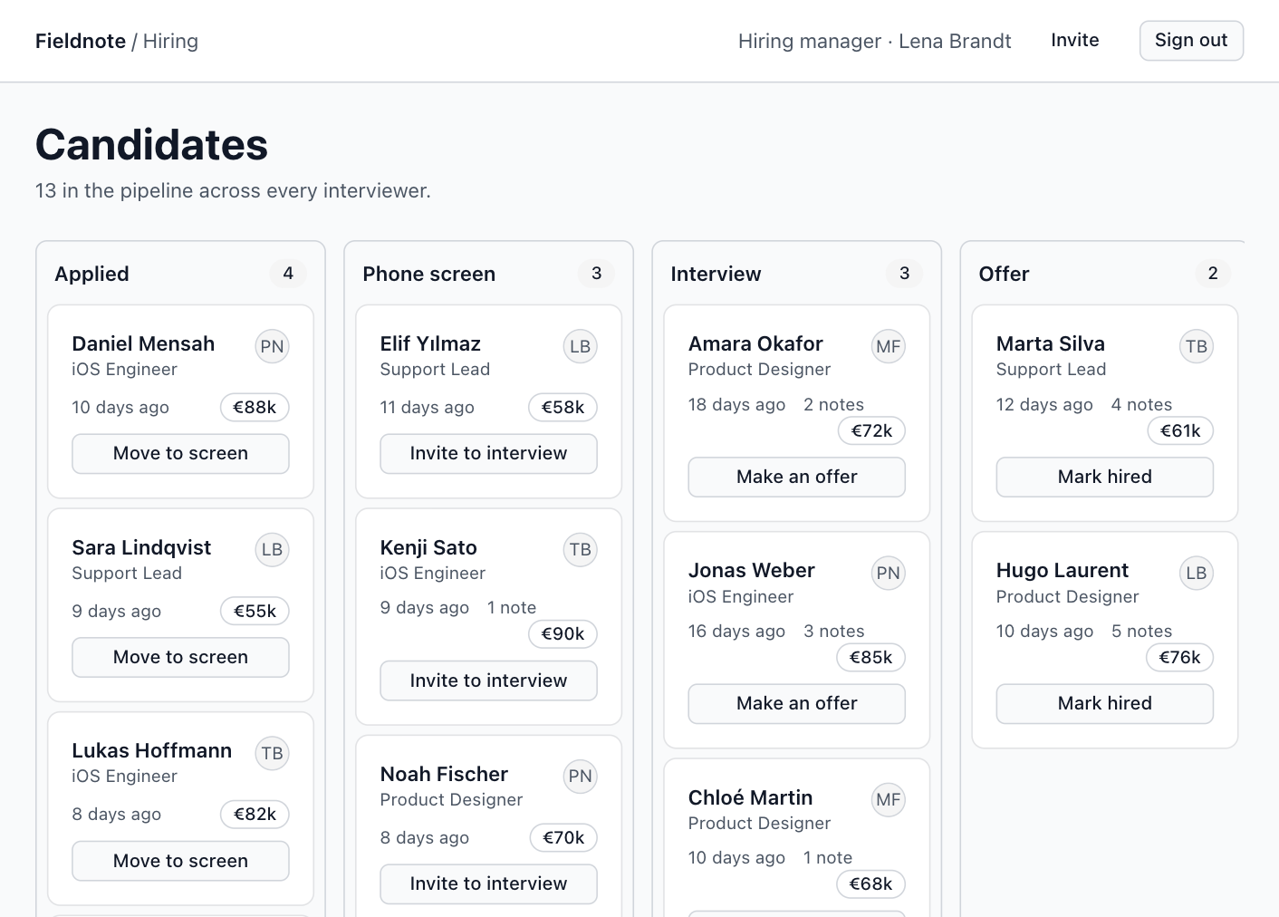Click the €76k salary badge on Hugo Laurent
Viewport: 1279px width, 917px height.
(1179, 658)
